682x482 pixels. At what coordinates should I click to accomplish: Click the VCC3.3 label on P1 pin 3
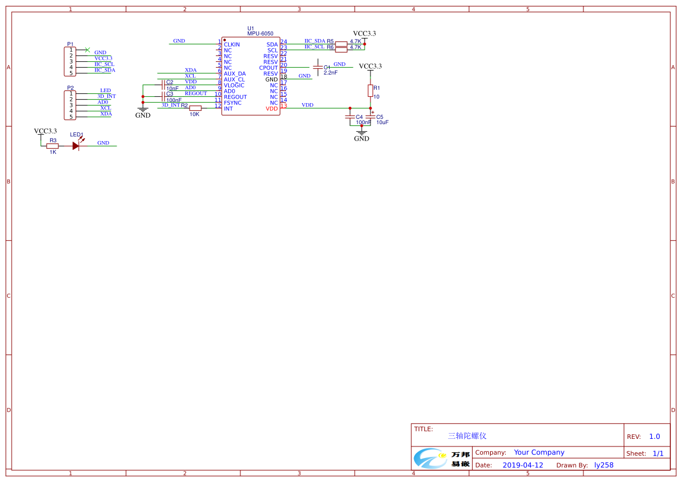pos(103,58)
